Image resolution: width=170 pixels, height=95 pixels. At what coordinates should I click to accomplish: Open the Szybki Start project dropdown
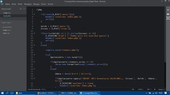pos(7,23)
